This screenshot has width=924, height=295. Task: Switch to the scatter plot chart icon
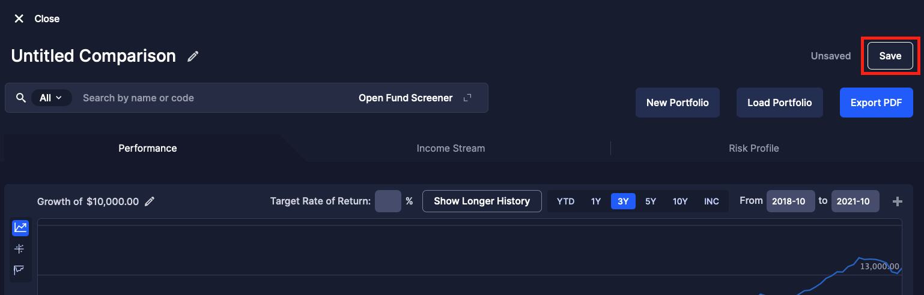(x=20, y=249)
